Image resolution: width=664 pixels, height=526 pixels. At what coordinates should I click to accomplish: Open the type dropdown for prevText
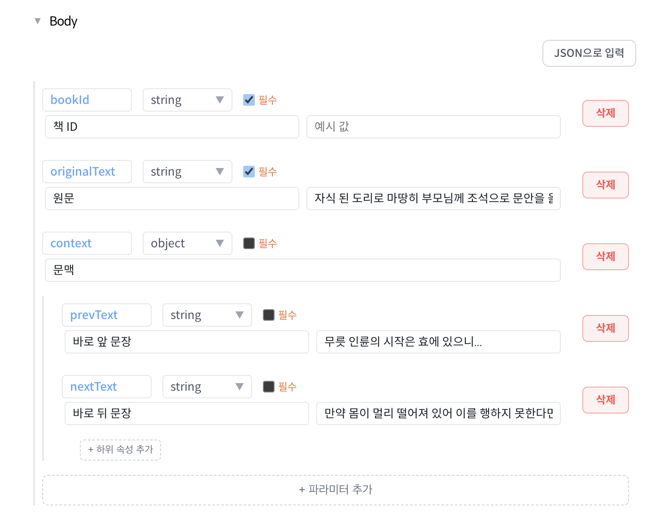coord(207,315)
